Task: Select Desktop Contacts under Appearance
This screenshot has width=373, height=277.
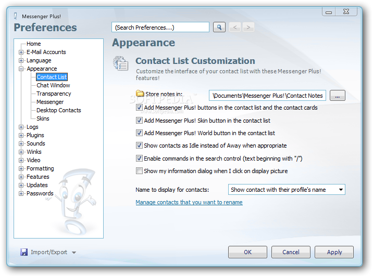Action: [58, 110]
